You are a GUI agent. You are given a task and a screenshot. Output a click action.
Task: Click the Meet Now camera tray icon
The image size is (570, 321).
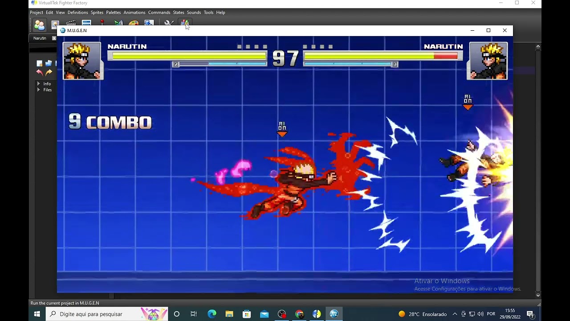point(464,314)
